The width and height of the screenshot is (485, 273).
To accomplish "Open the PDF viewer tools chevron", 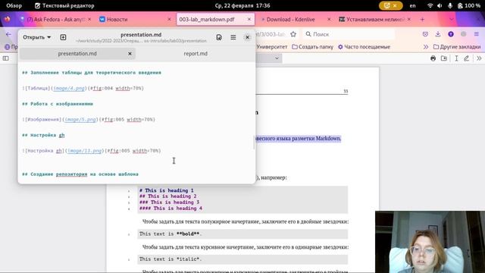I will tap(479, 58).
